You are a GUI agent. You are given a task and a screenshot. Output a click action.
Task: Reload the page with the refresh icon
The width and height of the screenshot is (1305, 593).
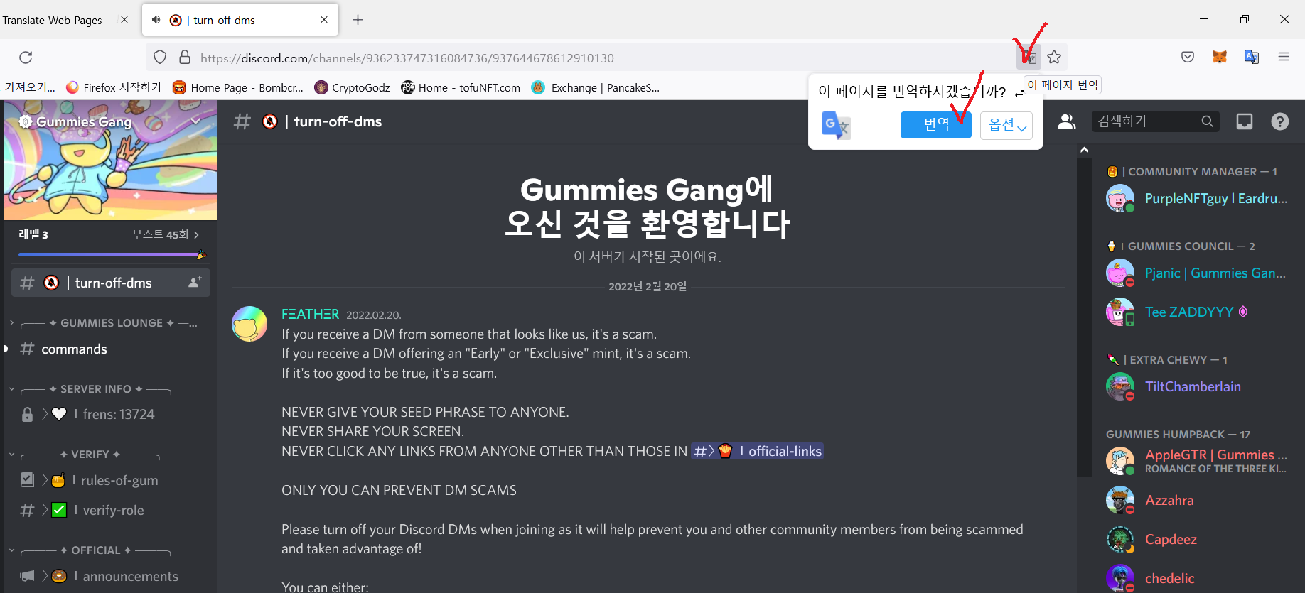pos(26,58)
